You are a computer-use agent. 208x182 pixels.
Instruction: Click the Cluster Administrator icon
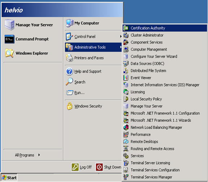[x=126, y=35]
